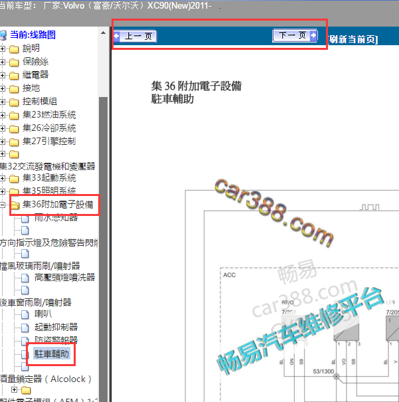Screen dimensions: 399x402
Task: Click the 集23燃油系統 folder icon
Action: pos(14,116)
